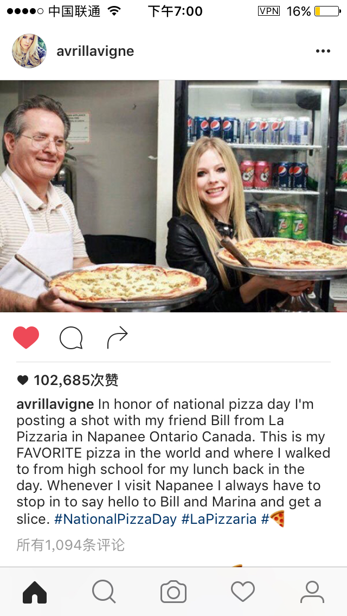Tap the battery indicator in status bar

click(327, 11)
